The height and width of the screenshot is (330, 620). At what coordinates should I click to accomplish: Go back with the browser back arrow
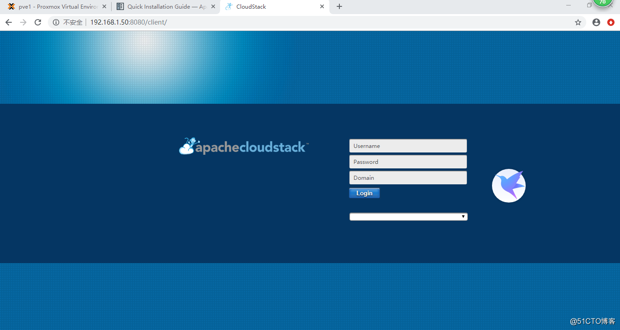click(9, 22)
